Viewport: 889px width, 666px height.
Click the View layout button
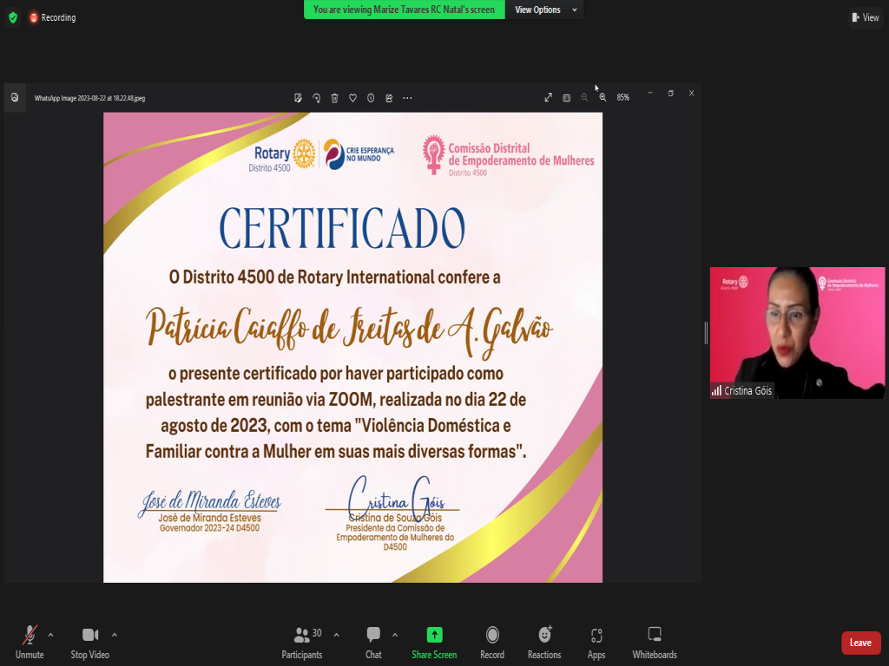pos(865,17)
